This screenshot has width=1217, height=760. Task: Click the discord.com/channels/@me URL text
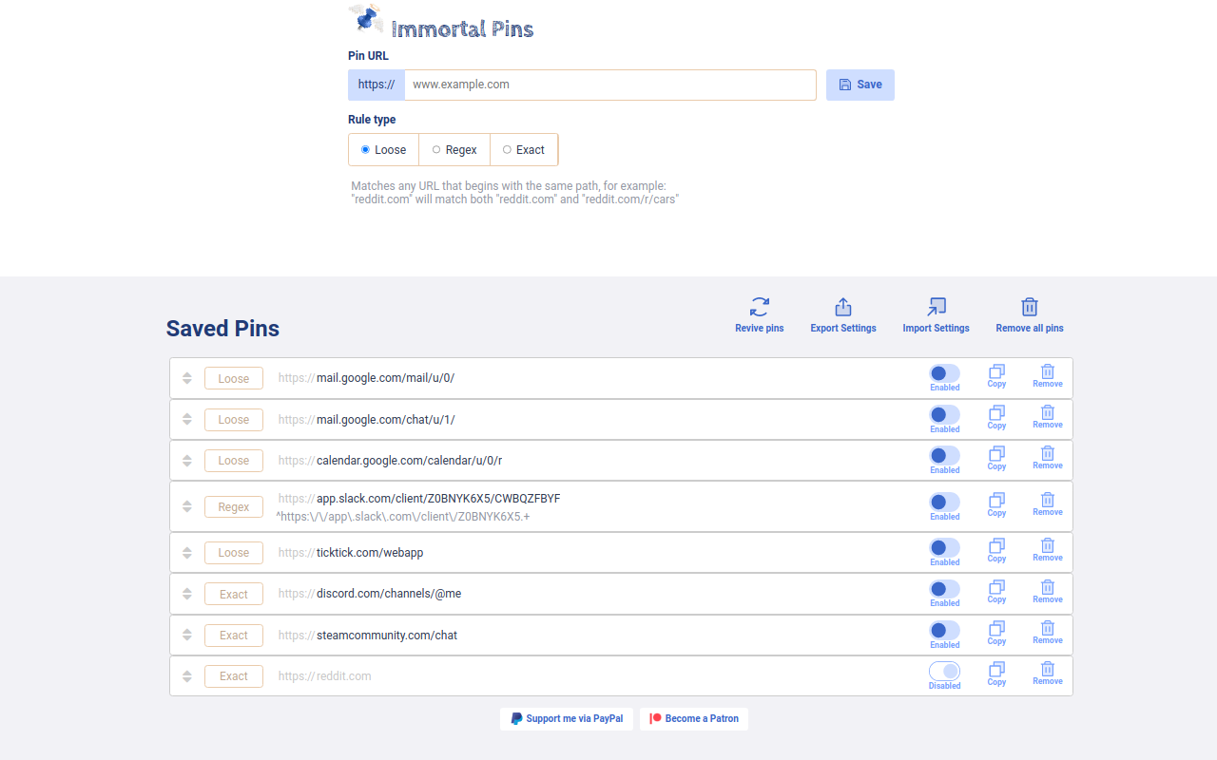(389, 594)
